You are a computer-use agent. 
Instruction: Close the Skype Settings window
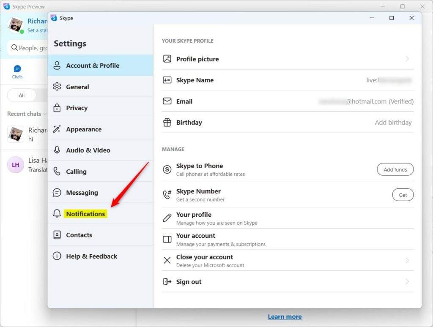(411, 18)
